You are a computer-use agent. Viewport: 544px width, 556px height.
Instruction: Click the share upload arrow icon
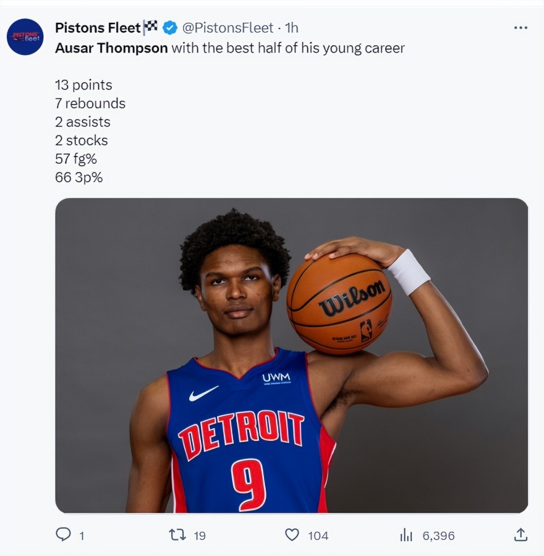coord(521,534)
